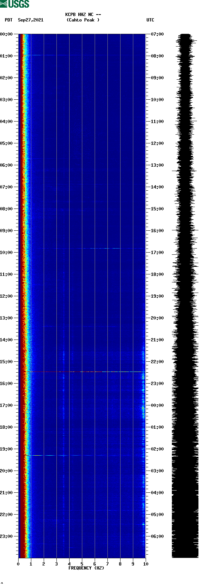Click the 00:00 UTC time label
This screenshot has height=587, width=201.
(x=157, y=405)
